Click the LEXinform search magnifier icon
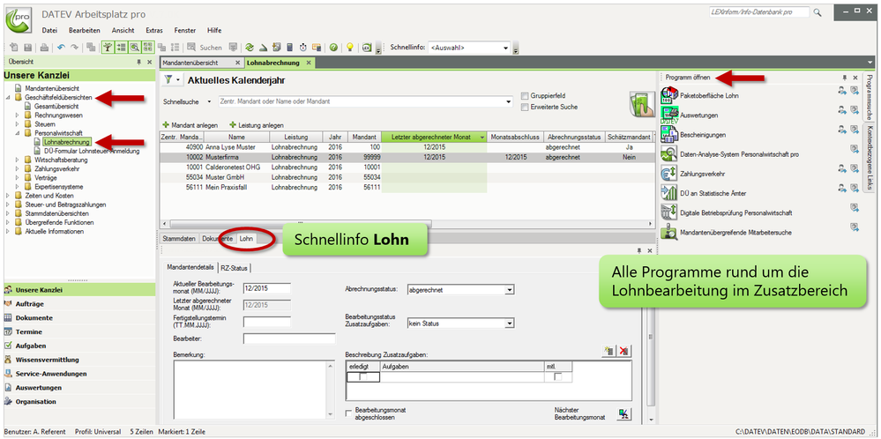The image size is (881, 439). [818, 11]
